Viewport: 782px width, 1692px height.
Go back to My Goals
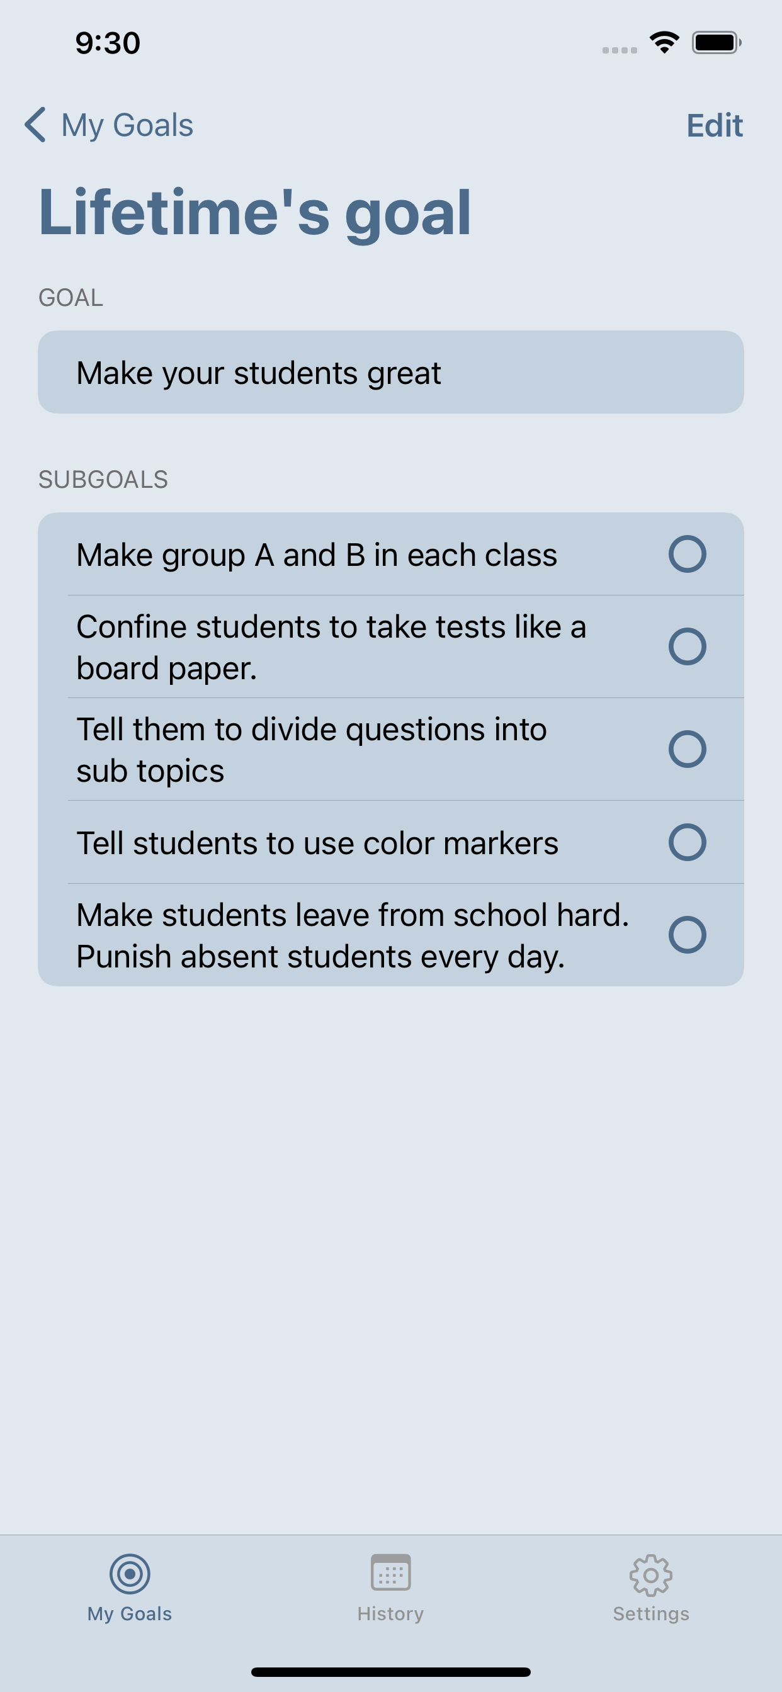(127, 125)
